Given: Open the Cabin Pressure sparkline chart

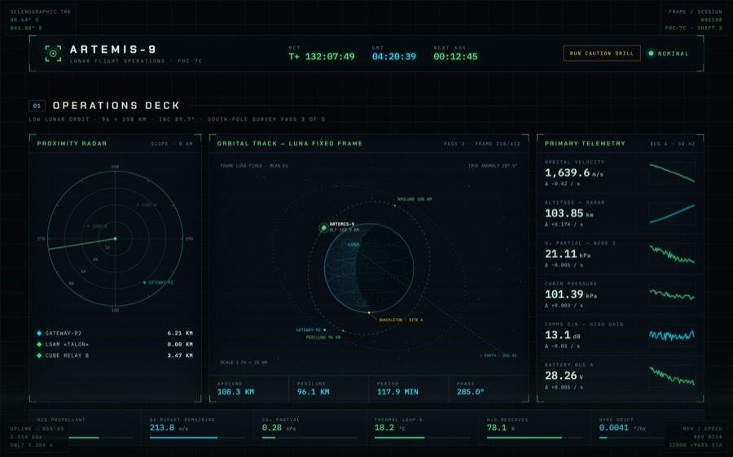Looking at the screenshot, I should (x=672, y=294).
